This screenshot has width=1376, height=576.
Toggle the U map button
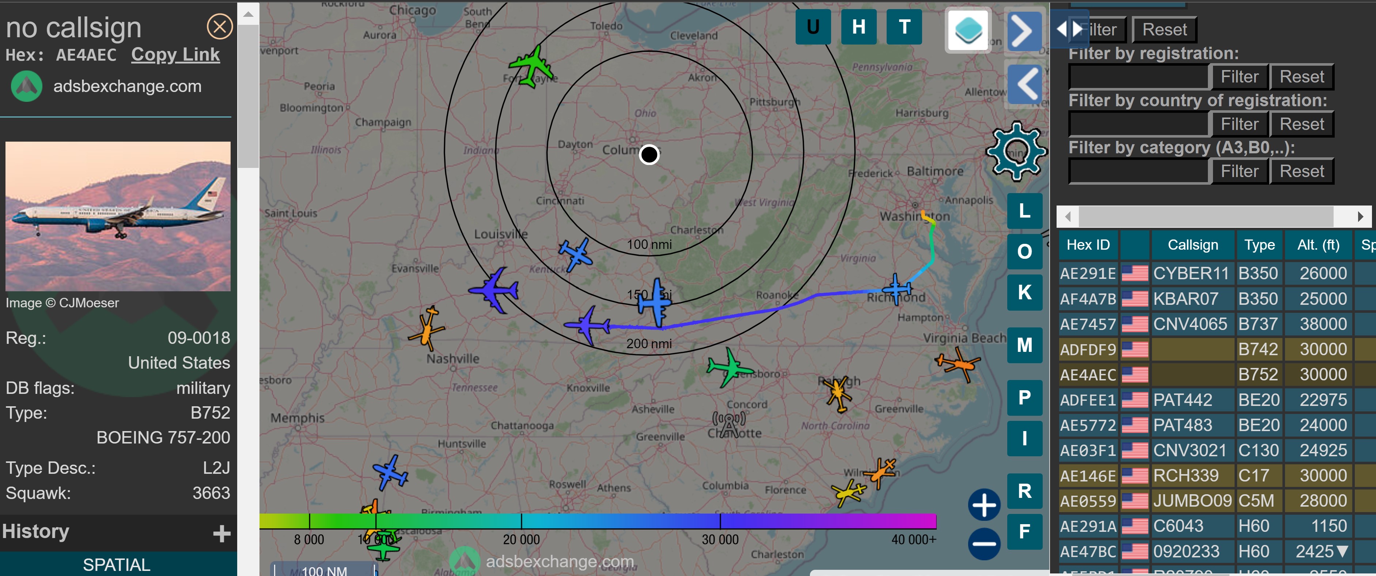click(813, 27)
